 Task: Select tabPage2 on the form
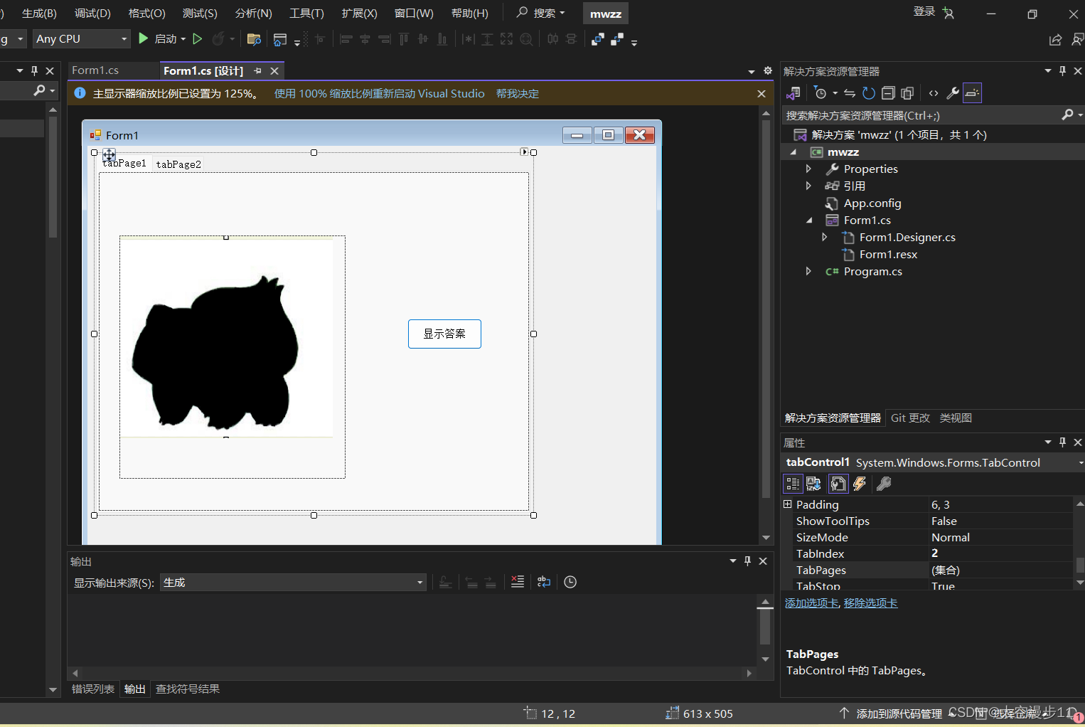pos(178,164)
